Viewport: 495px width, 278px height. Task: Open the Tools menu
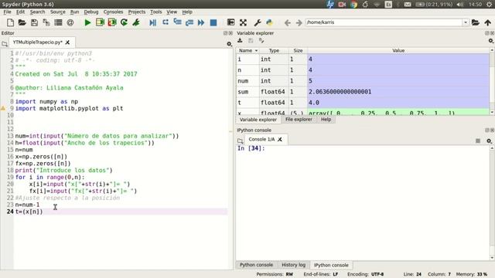pos(156,12)
